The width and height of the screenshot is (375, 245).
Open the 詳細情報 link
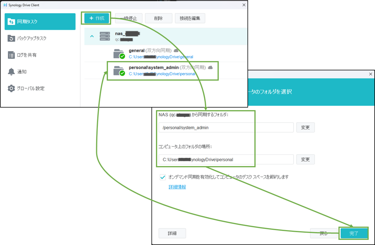point(177,187)
